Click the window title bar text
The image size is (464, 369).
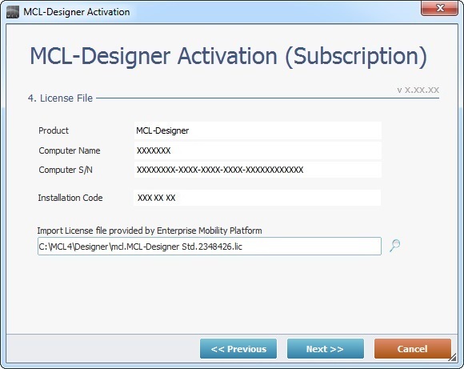(76, 12)
